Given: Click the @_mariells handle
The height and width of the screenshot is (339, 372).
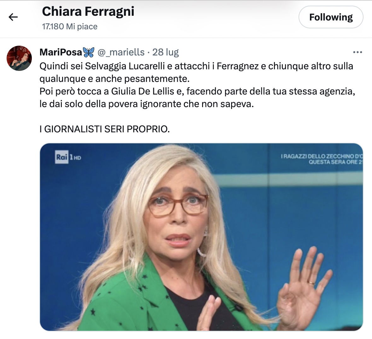Looking at the screenshot, I should pyautogui.click(x=121, y=52).
